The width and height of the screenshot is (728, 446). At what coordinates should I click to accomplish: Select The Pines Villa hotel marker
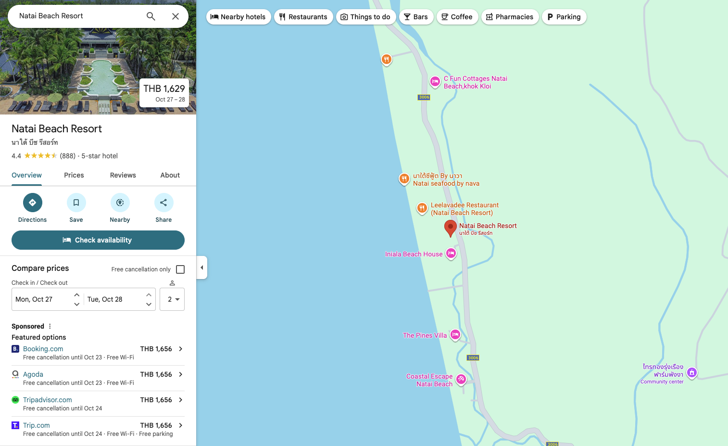tap(455, 335)
